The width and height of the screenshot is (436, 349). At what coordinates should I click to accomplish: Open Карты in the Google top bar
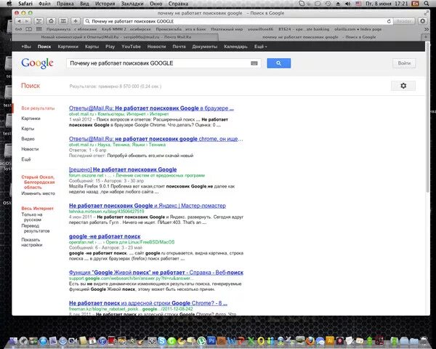tap(92, 47)
